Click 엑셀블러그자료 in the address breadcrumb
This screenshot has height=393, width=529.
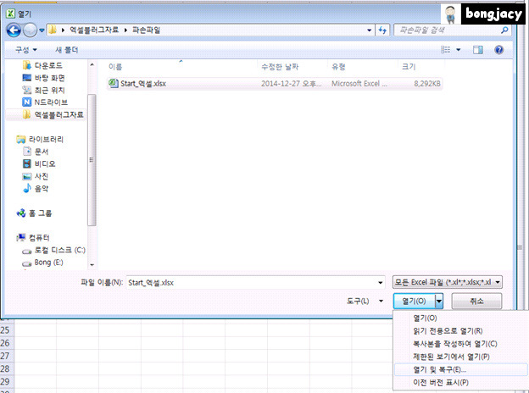(x=94, y=30)
